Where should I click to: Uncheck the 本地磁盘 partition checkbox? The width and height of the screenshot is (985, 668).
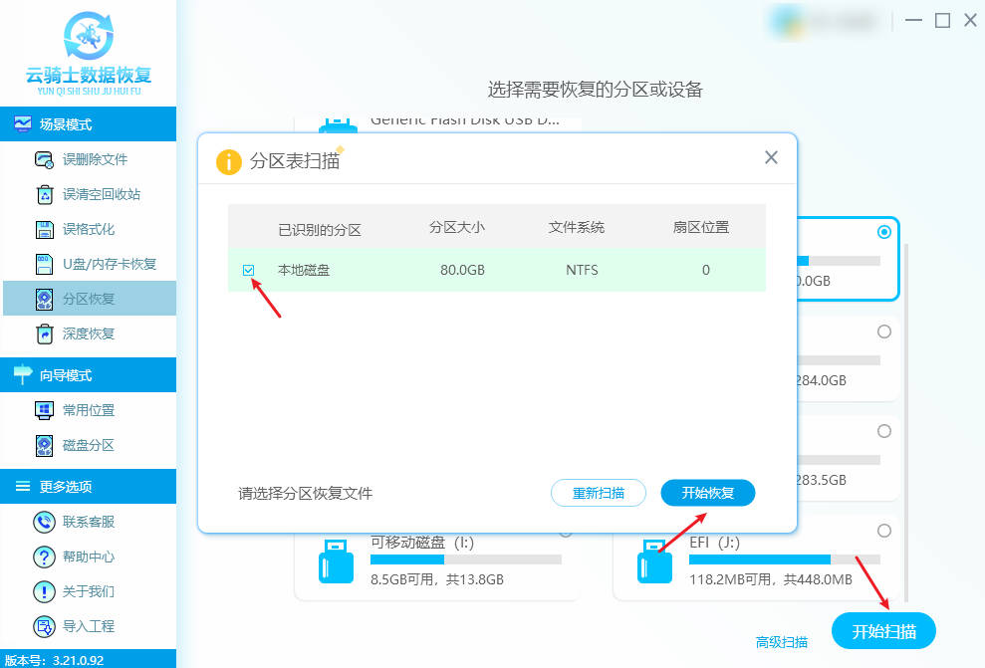click(x=249, y=270)
